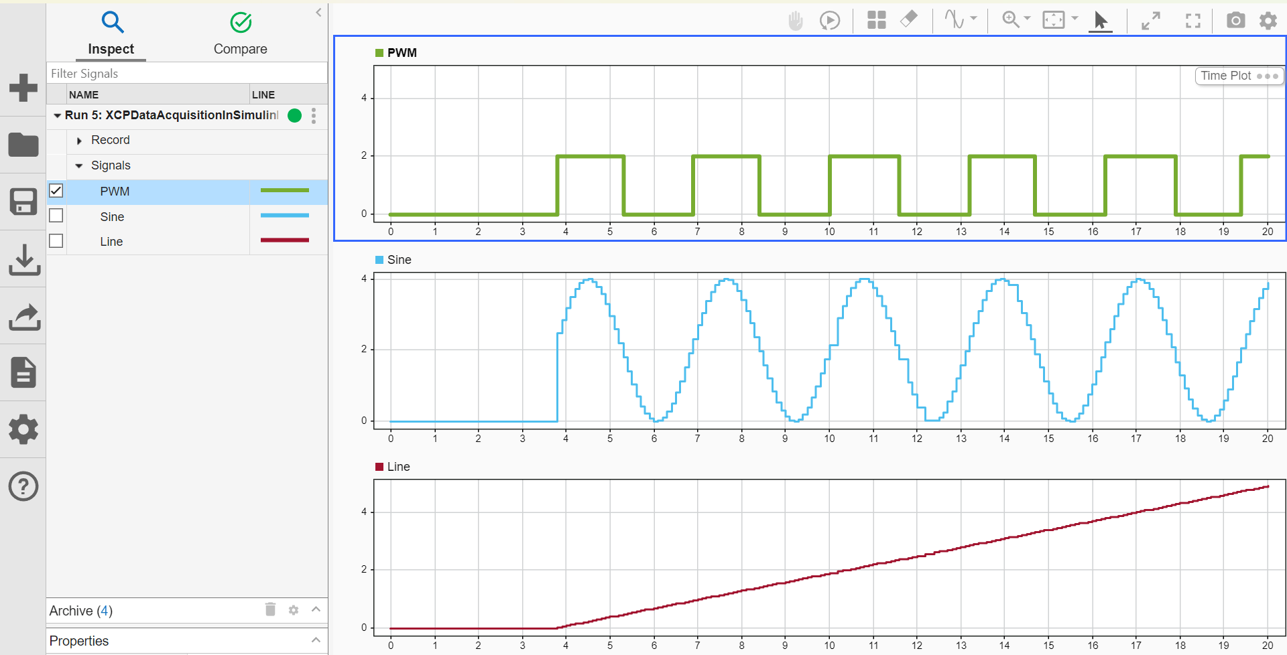Select the data cursor arrow tool

1101,21
